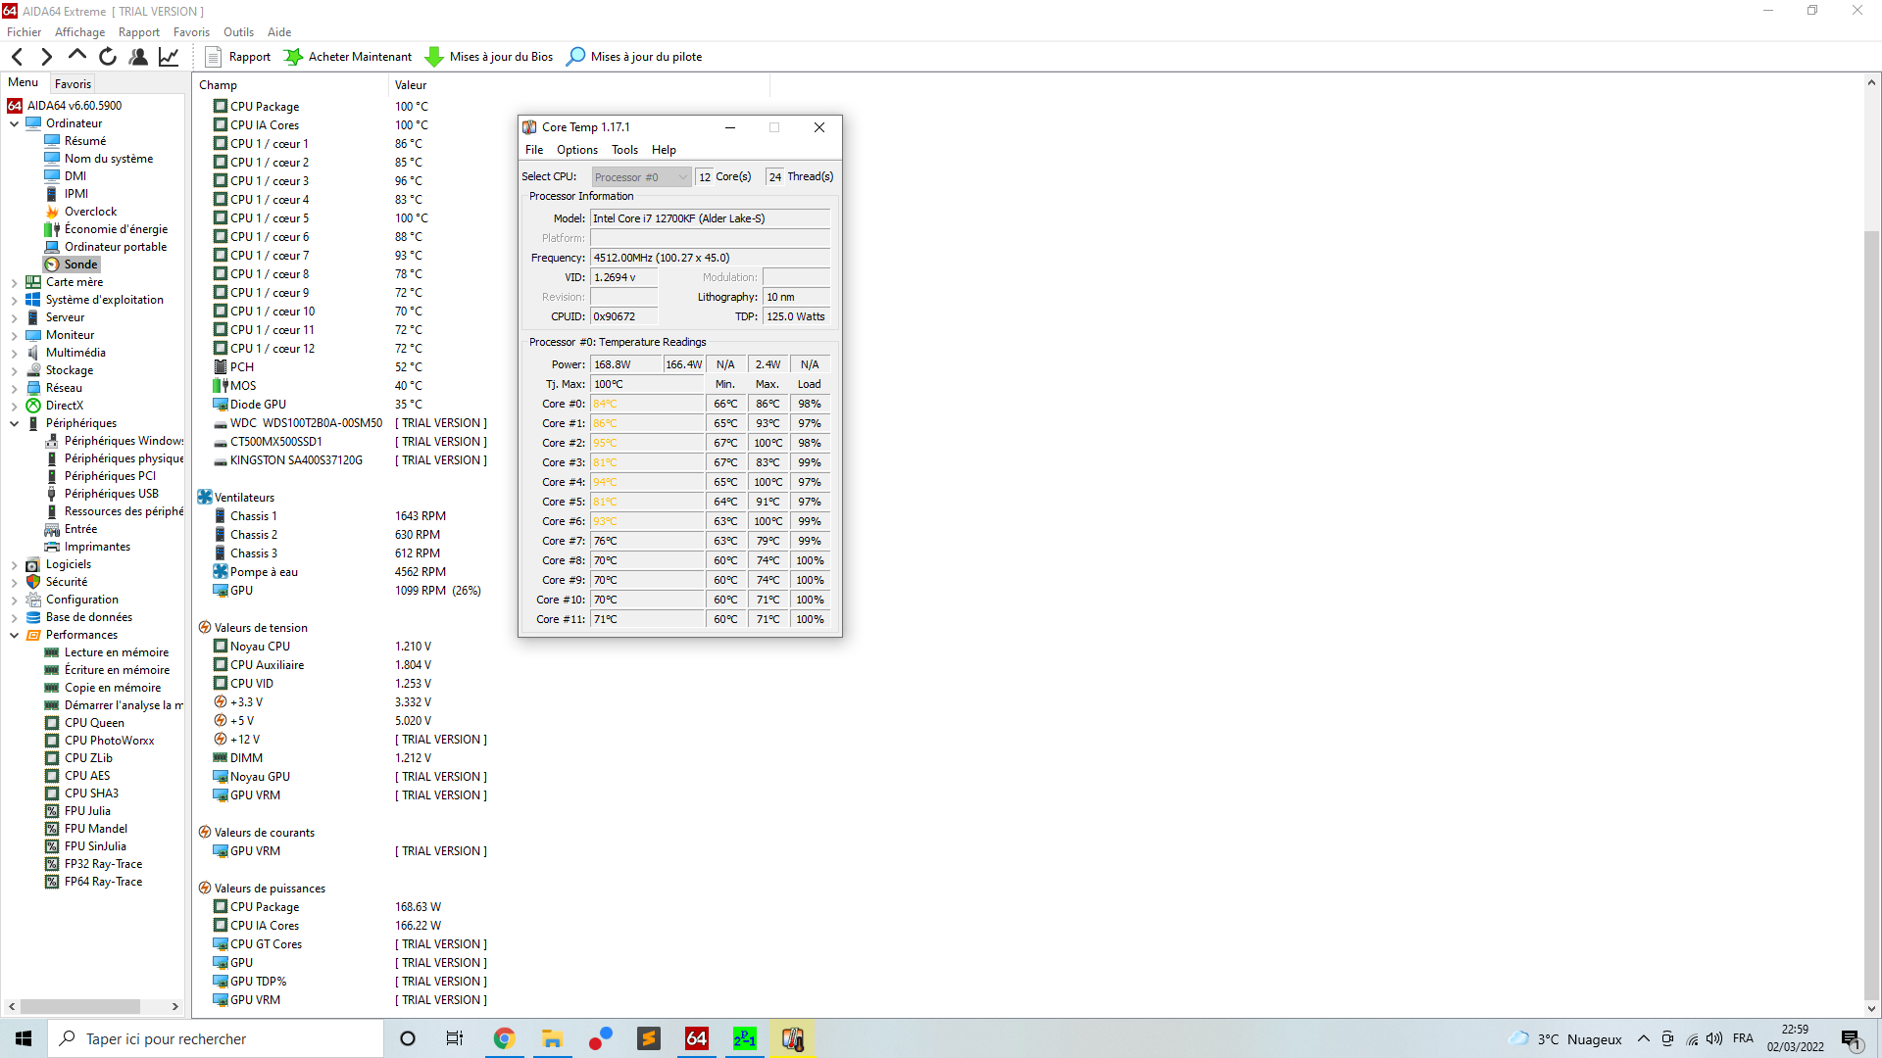This screenshot has width=1882, height=1058.
Task: Click the Back navigation arrow in toolbar
Action: pos(18,57)
